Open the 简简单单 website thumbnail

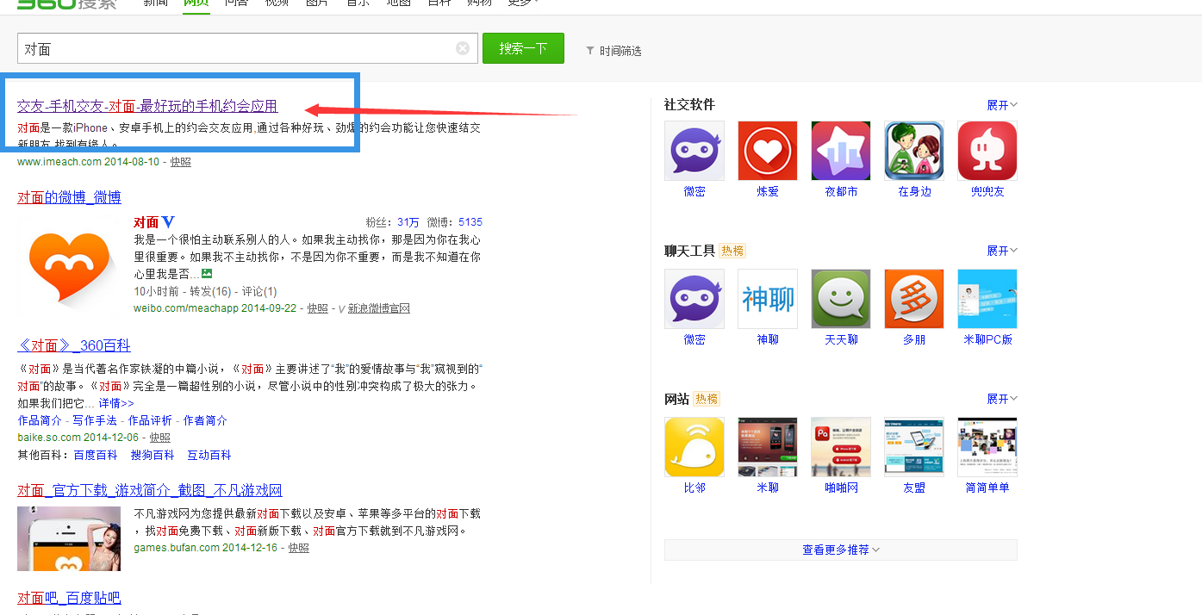[987, 447]
